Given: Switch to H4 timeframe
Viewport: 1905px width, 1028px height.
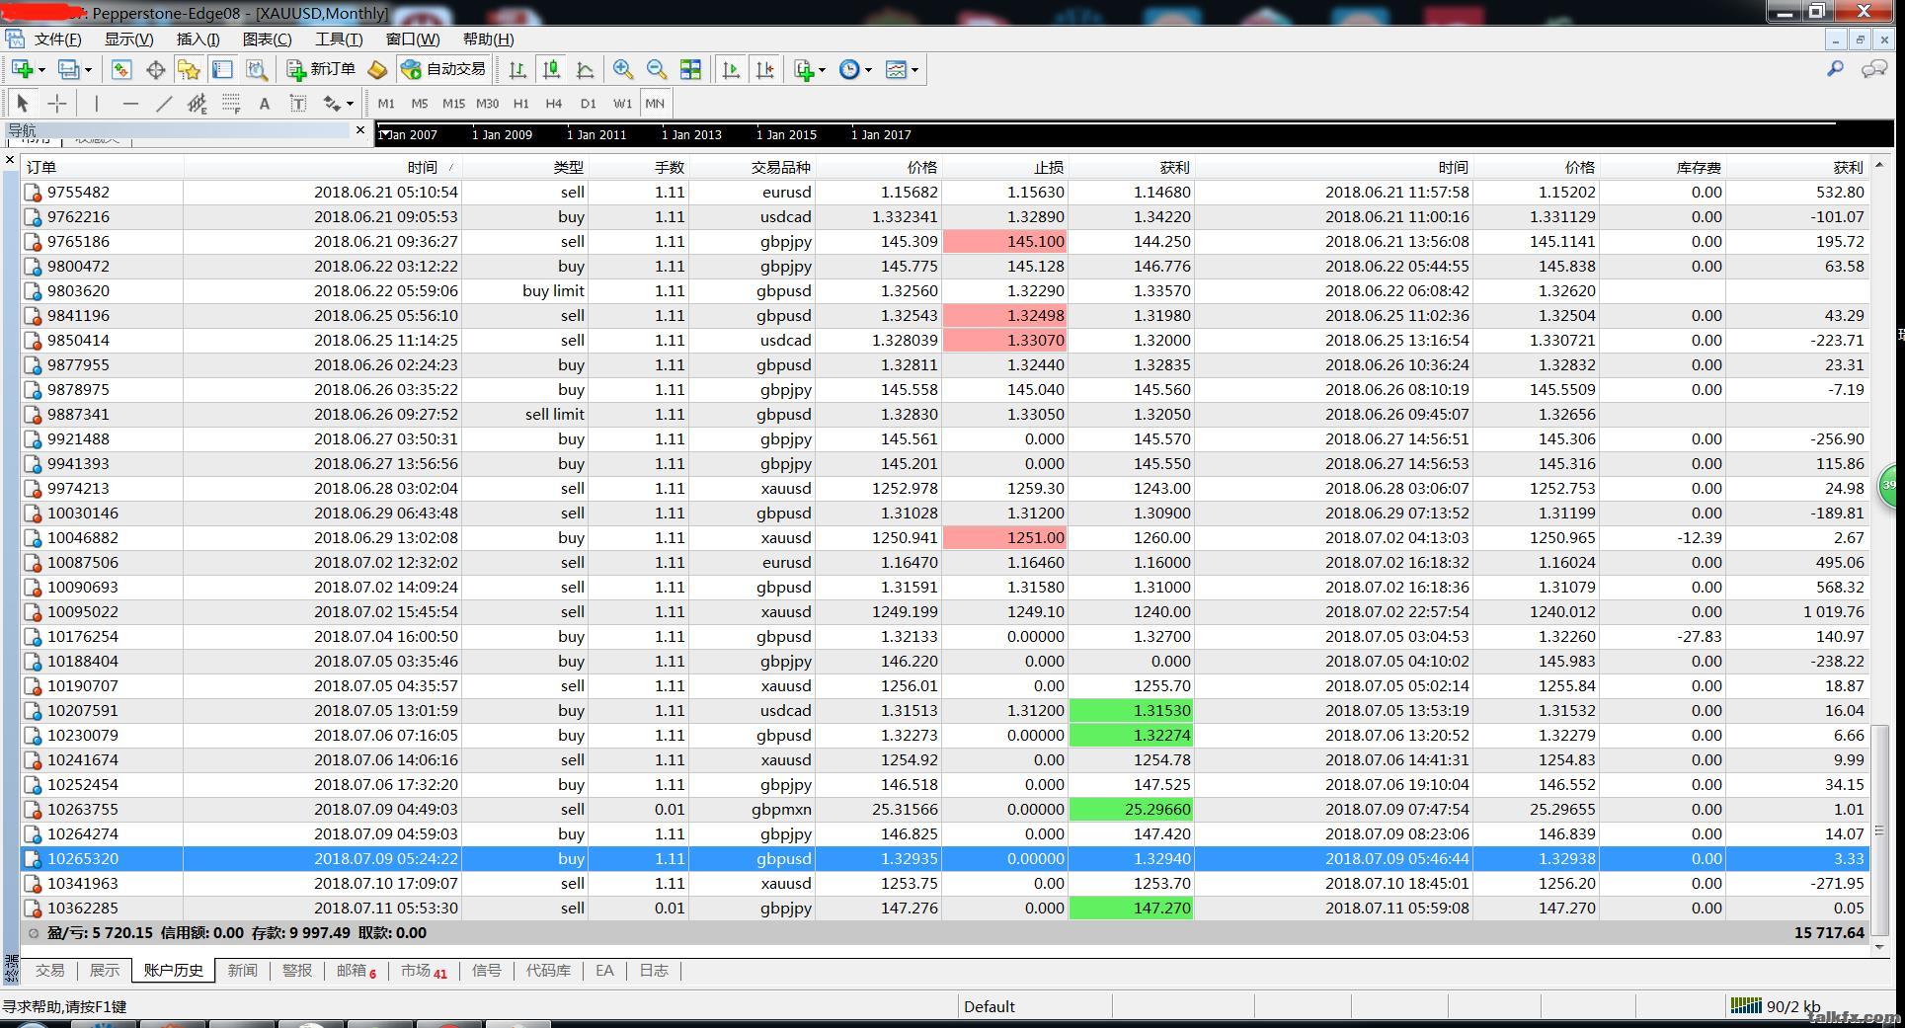Looking at the screenshot, I should click(x=554, y=103).
